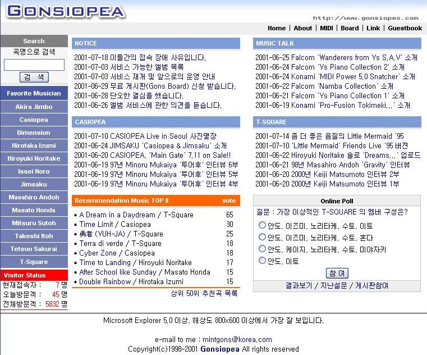Viewport: 427px width, 355px height.
Task: Open Jimsaku sidebar entry
Action: point(34,184)
